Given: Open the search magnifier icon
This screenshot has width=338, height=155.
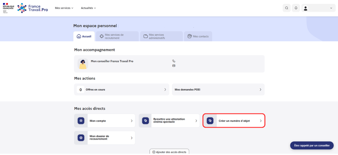Looking at the screenshot, I should coord(286,8).
